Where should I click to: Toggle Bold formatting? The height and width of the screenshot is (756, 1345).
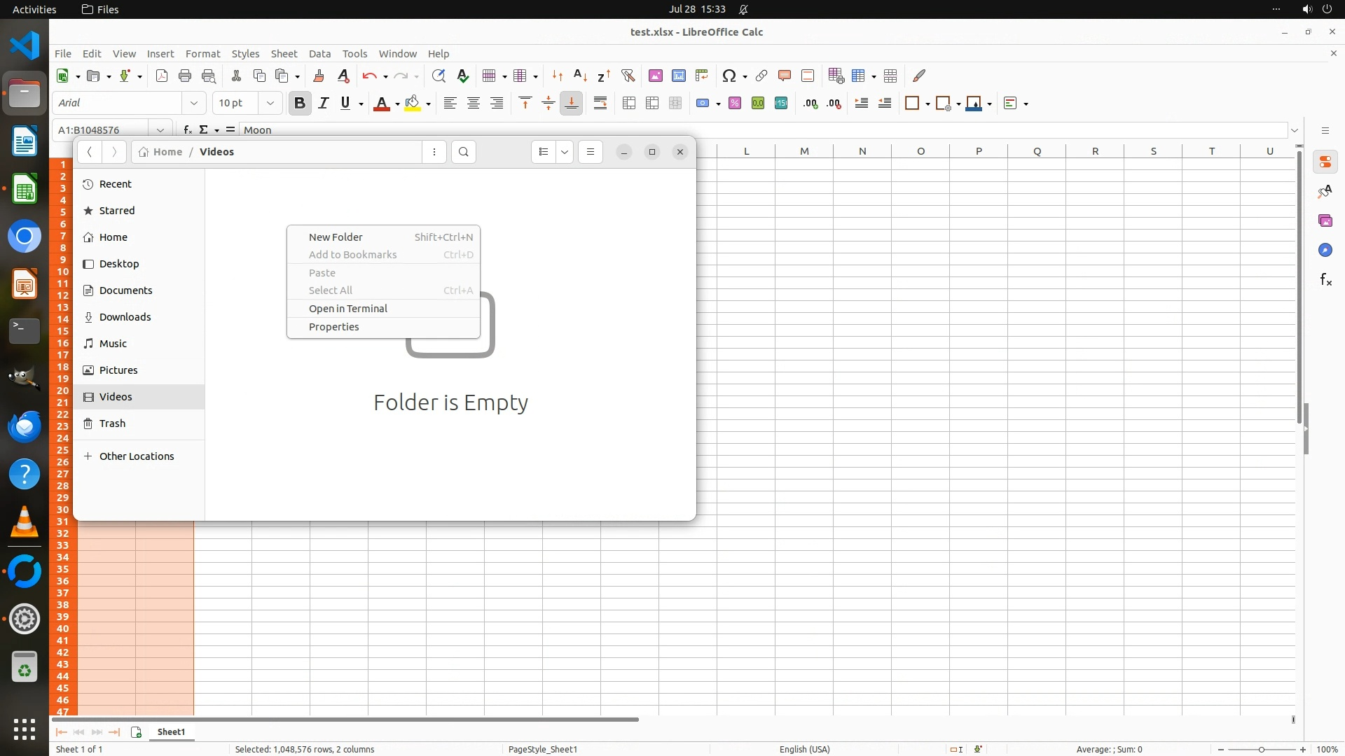pos(300,104)
